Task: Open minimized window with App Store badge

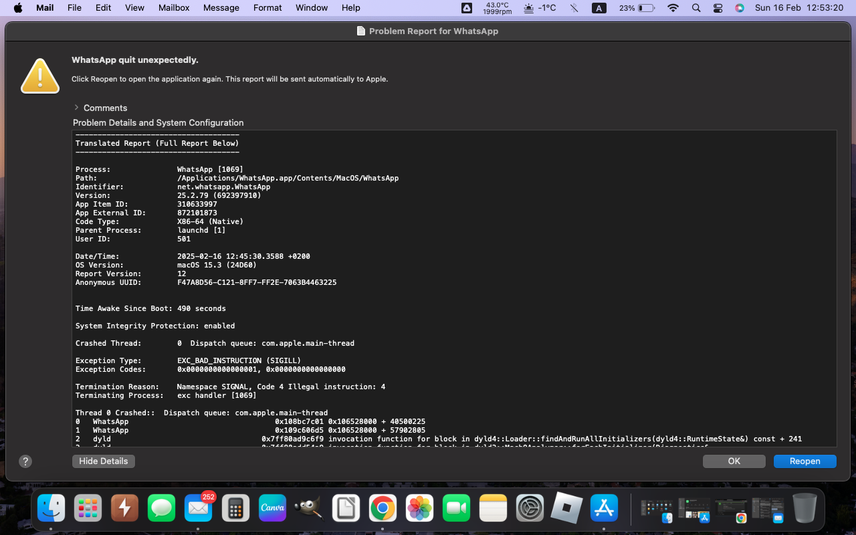Action: [x=694, y=510]
